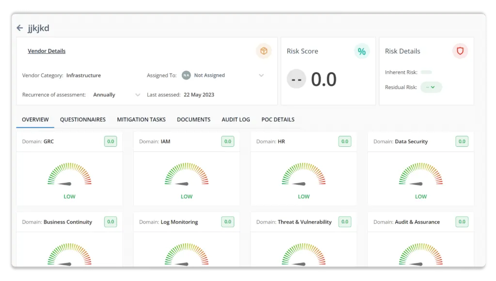496x281 pixels.
Task: Click the HR domain score badge
Action: (x=345, y=141)
